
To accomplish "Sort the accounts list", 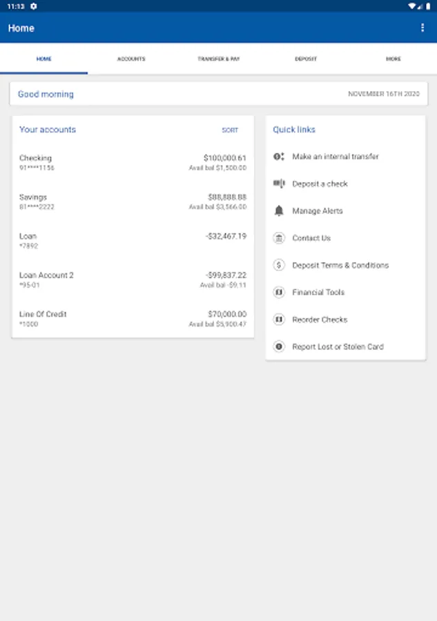I will (230, 130).
